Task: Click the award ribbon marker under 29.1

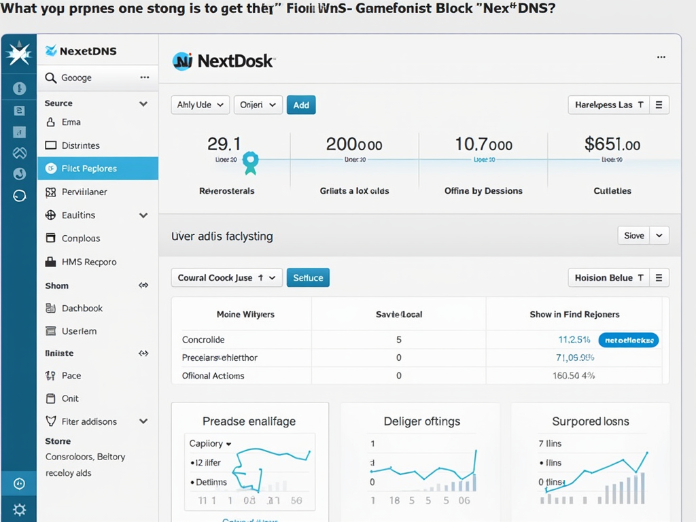Action: coord(251,163)
